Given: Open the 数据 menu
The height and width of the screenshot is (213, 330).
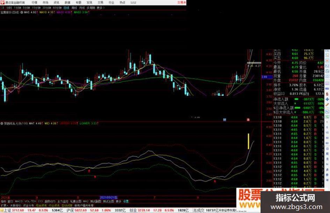Looking at the screenshot, I should (x=67, y=2).
